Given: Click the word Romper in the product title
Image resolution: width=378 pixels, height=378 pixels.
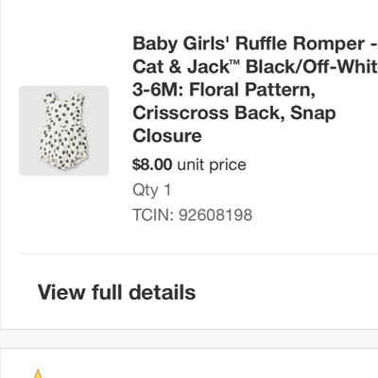Looking at the screenshot, I should tap(329, 43).
